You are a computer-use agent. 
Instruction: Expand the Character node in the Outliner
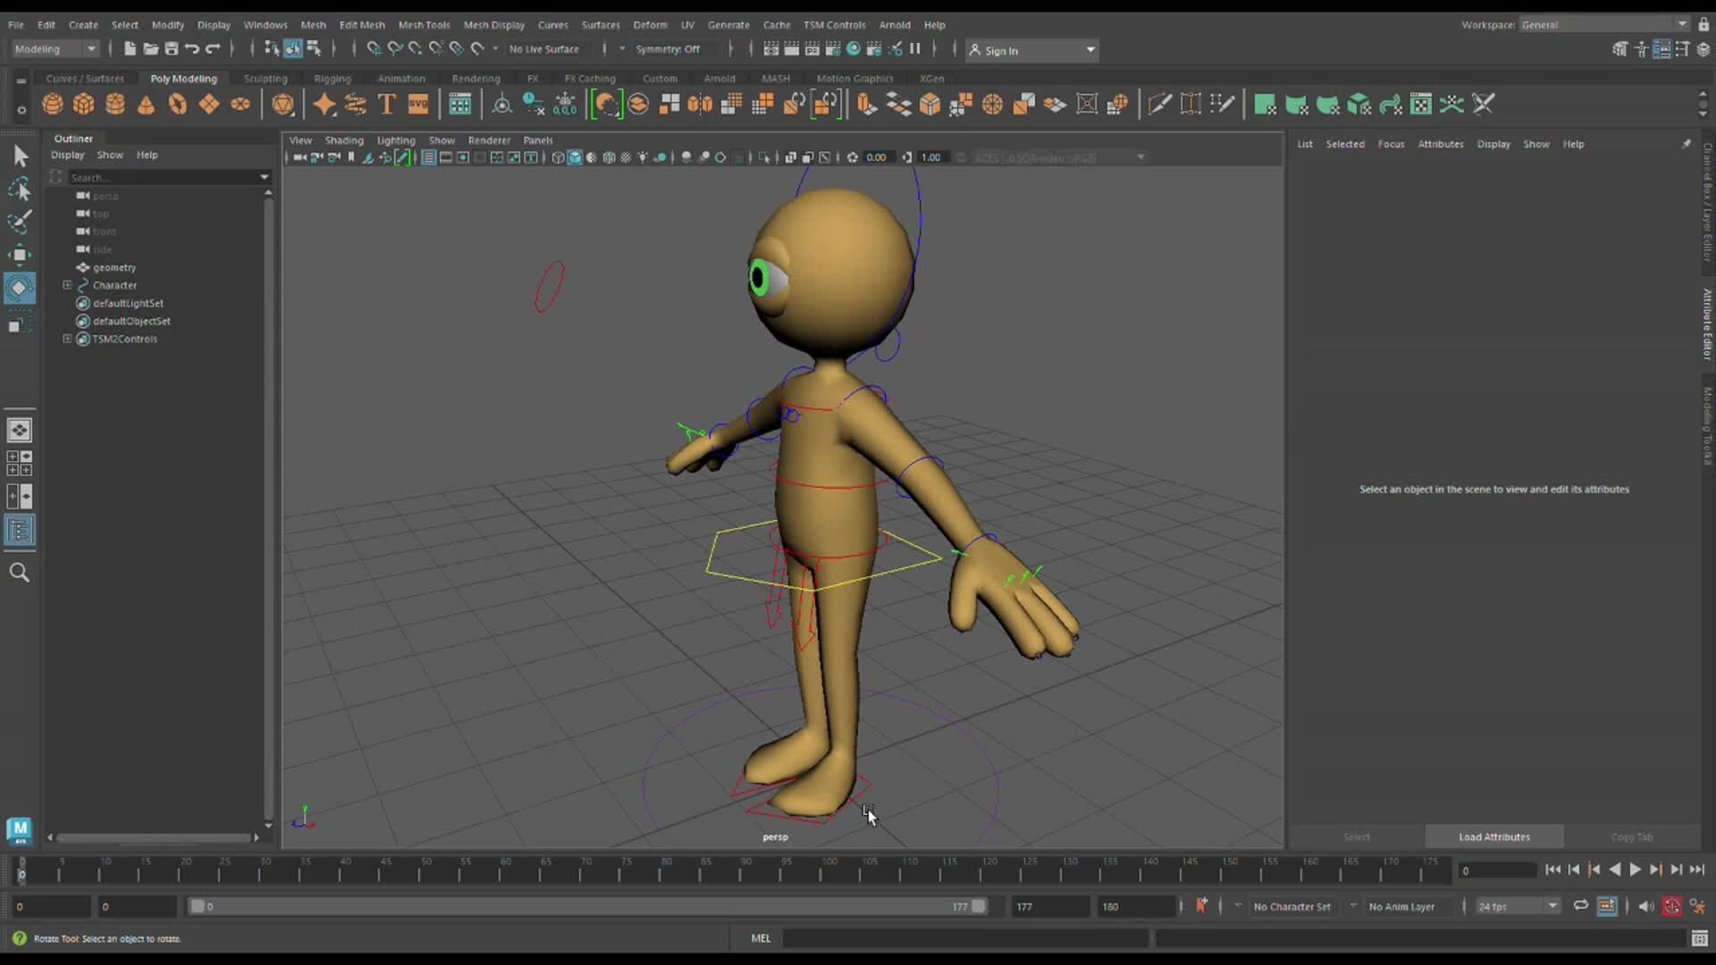(67, 285)
